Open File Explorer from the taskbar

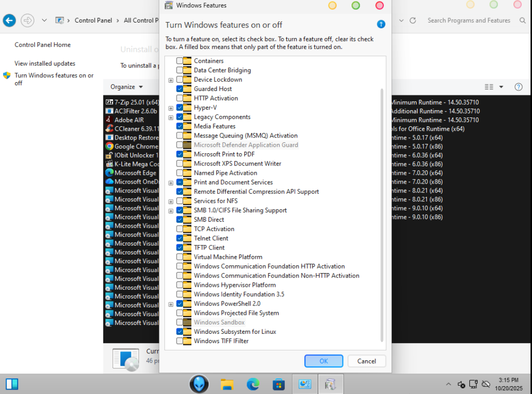point(227,384)
